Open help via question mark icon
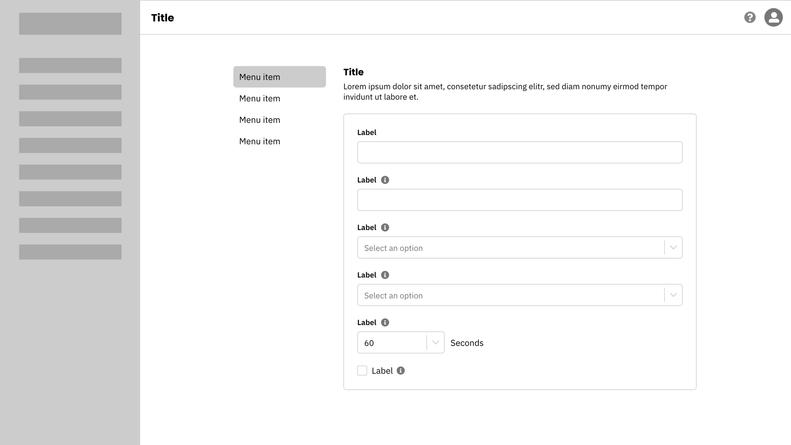 750,17
